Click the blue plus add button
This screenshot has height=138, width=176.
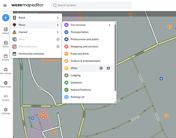(6, 18)
